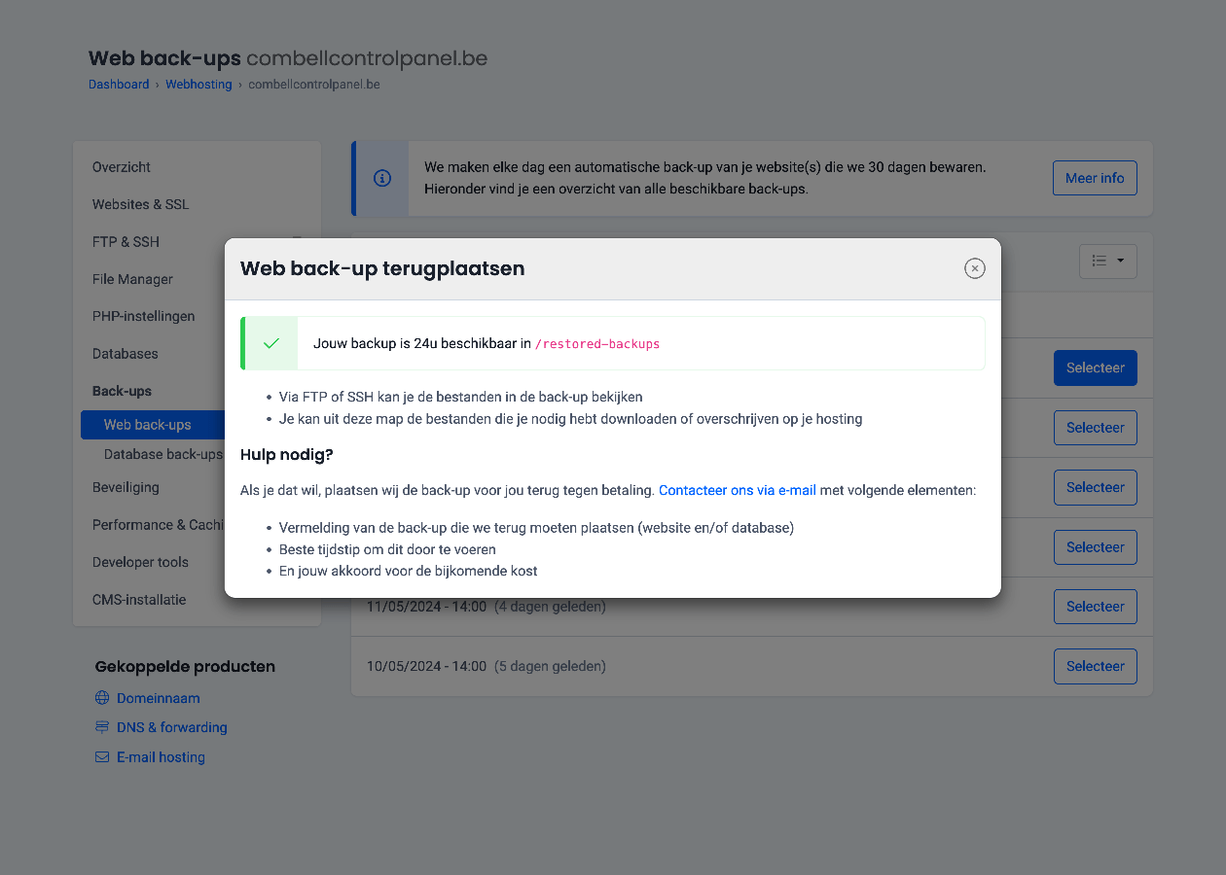Open the Domeinnaam linked product
The width and height of the screenshot is (1226, 875).
(159, 698)
